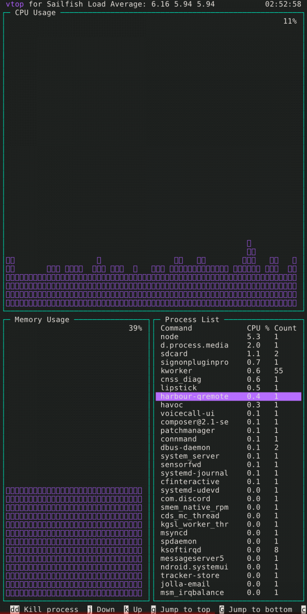The image size is (307, 614).
Task: Click the 'g' Jump to top shortcut
Action: (x=181, y=609)
